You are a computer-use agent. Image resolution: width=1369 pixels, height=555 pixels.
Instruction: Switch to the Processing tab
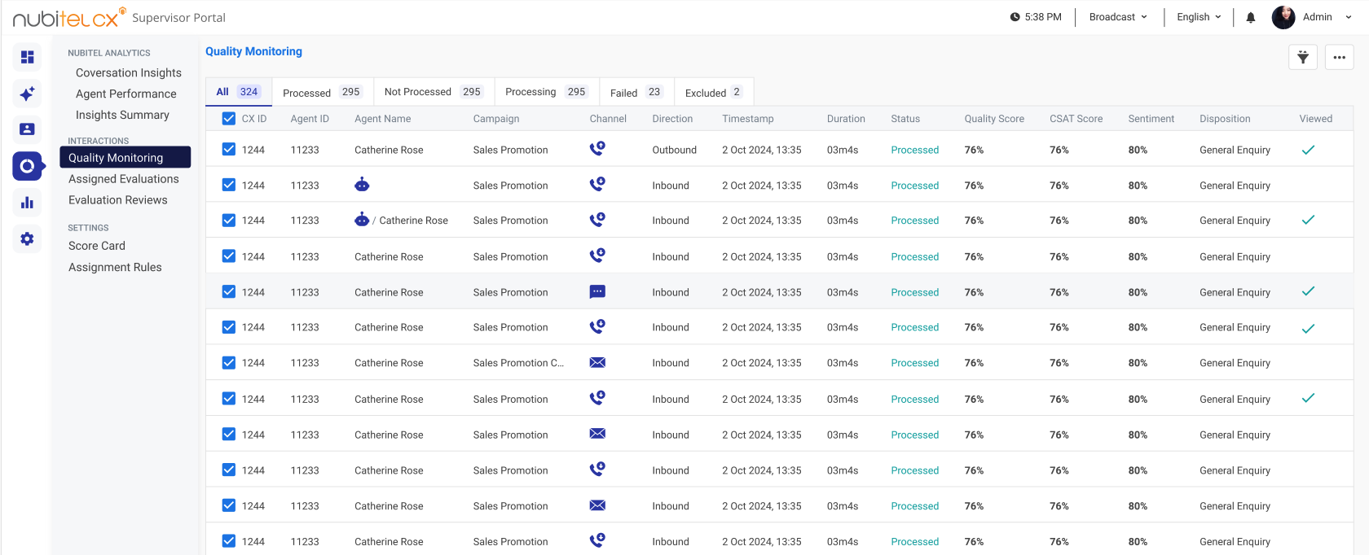click(x=547, y=92)
